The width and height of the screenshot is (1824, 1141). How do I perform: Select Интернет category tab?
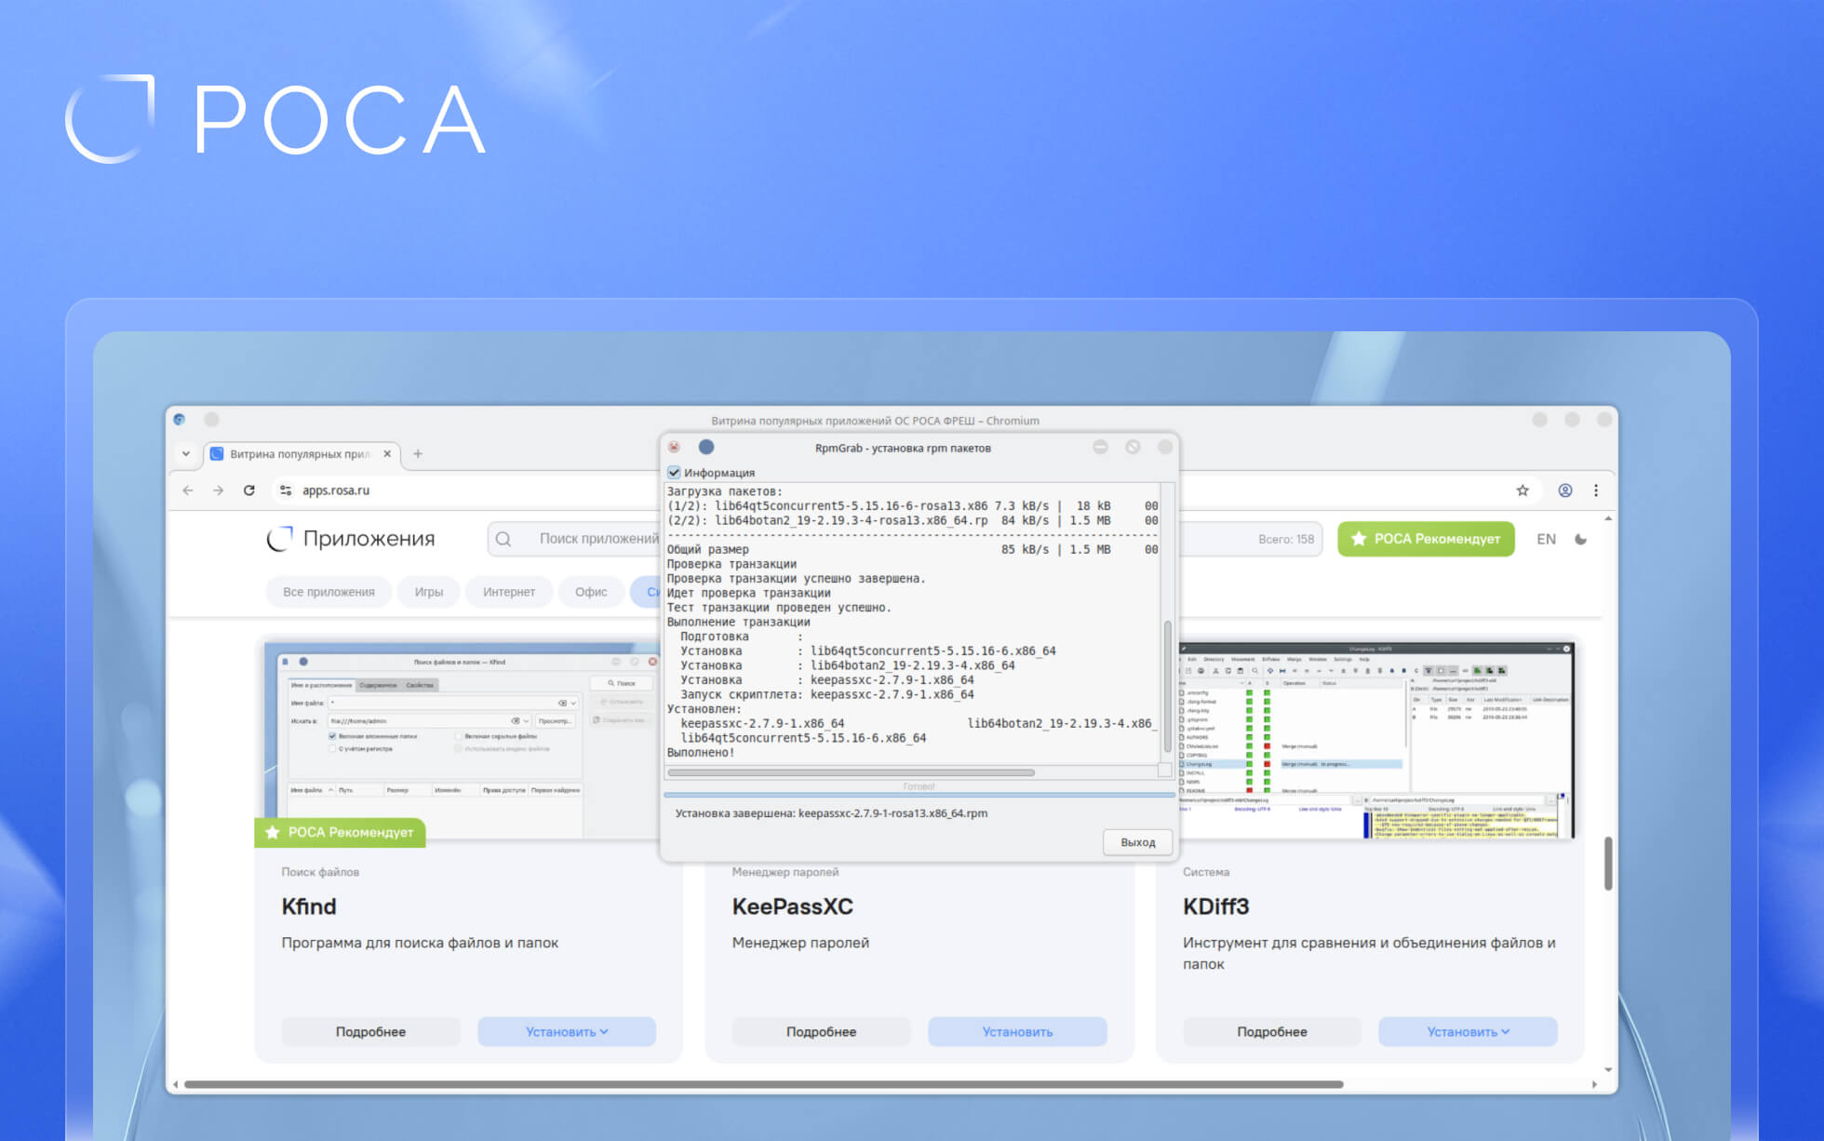click(x=508, y=592)
